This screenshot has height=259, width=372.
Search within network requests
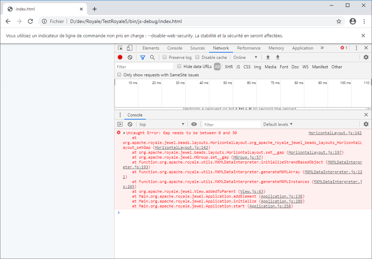(x=152, y=57)
